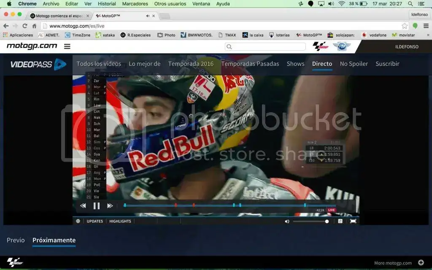Open xataka bookmark

(105, 35)
